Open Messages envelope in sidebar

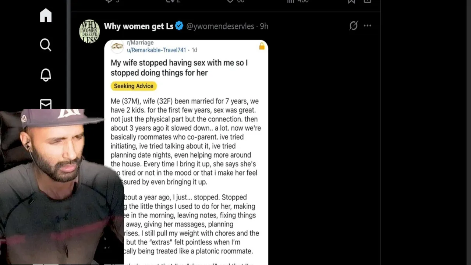tap(46, 104)
